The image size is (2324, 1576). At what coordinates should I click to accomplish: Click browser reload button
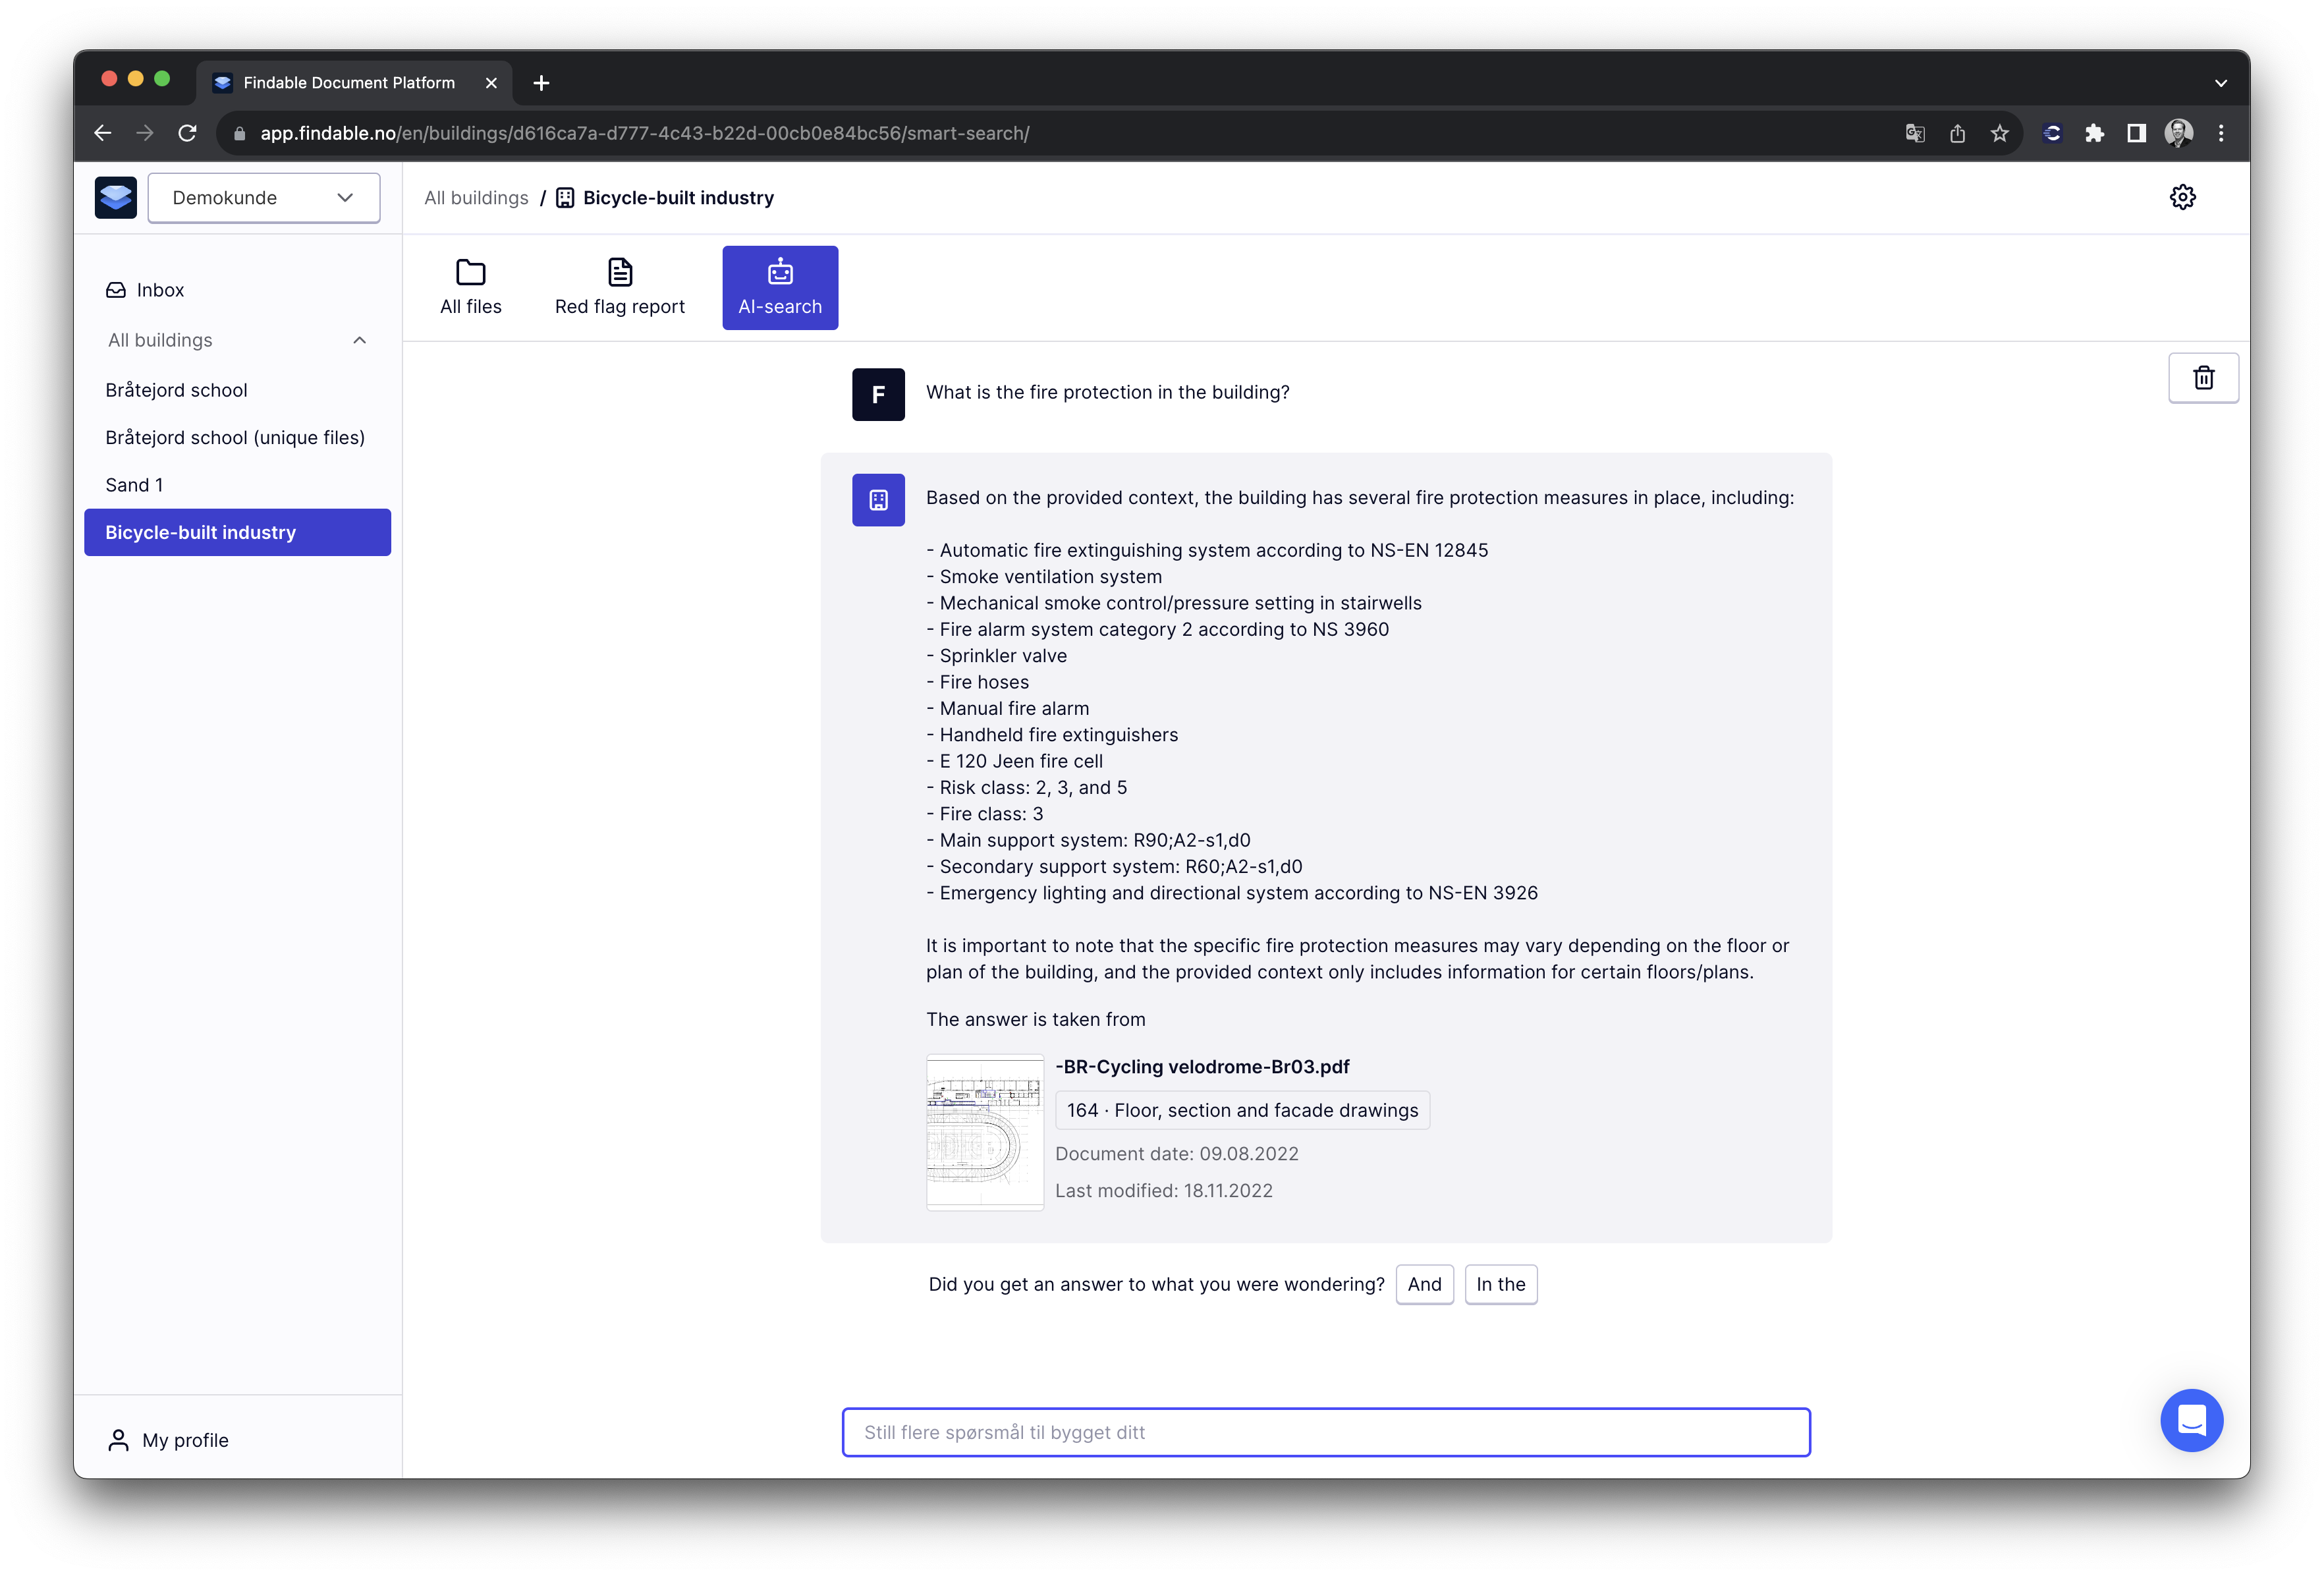pos(187,133)
